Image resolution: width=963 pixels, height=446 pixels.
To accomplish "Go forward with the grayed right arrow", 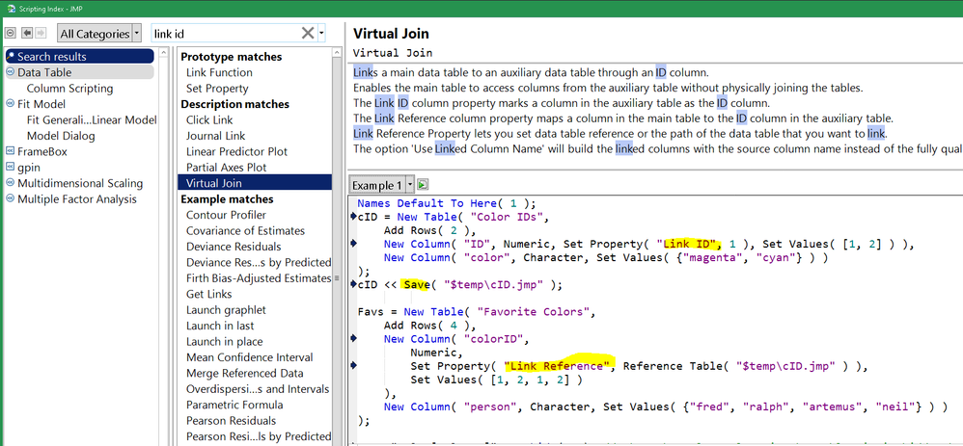I will (x=41, y=33).
